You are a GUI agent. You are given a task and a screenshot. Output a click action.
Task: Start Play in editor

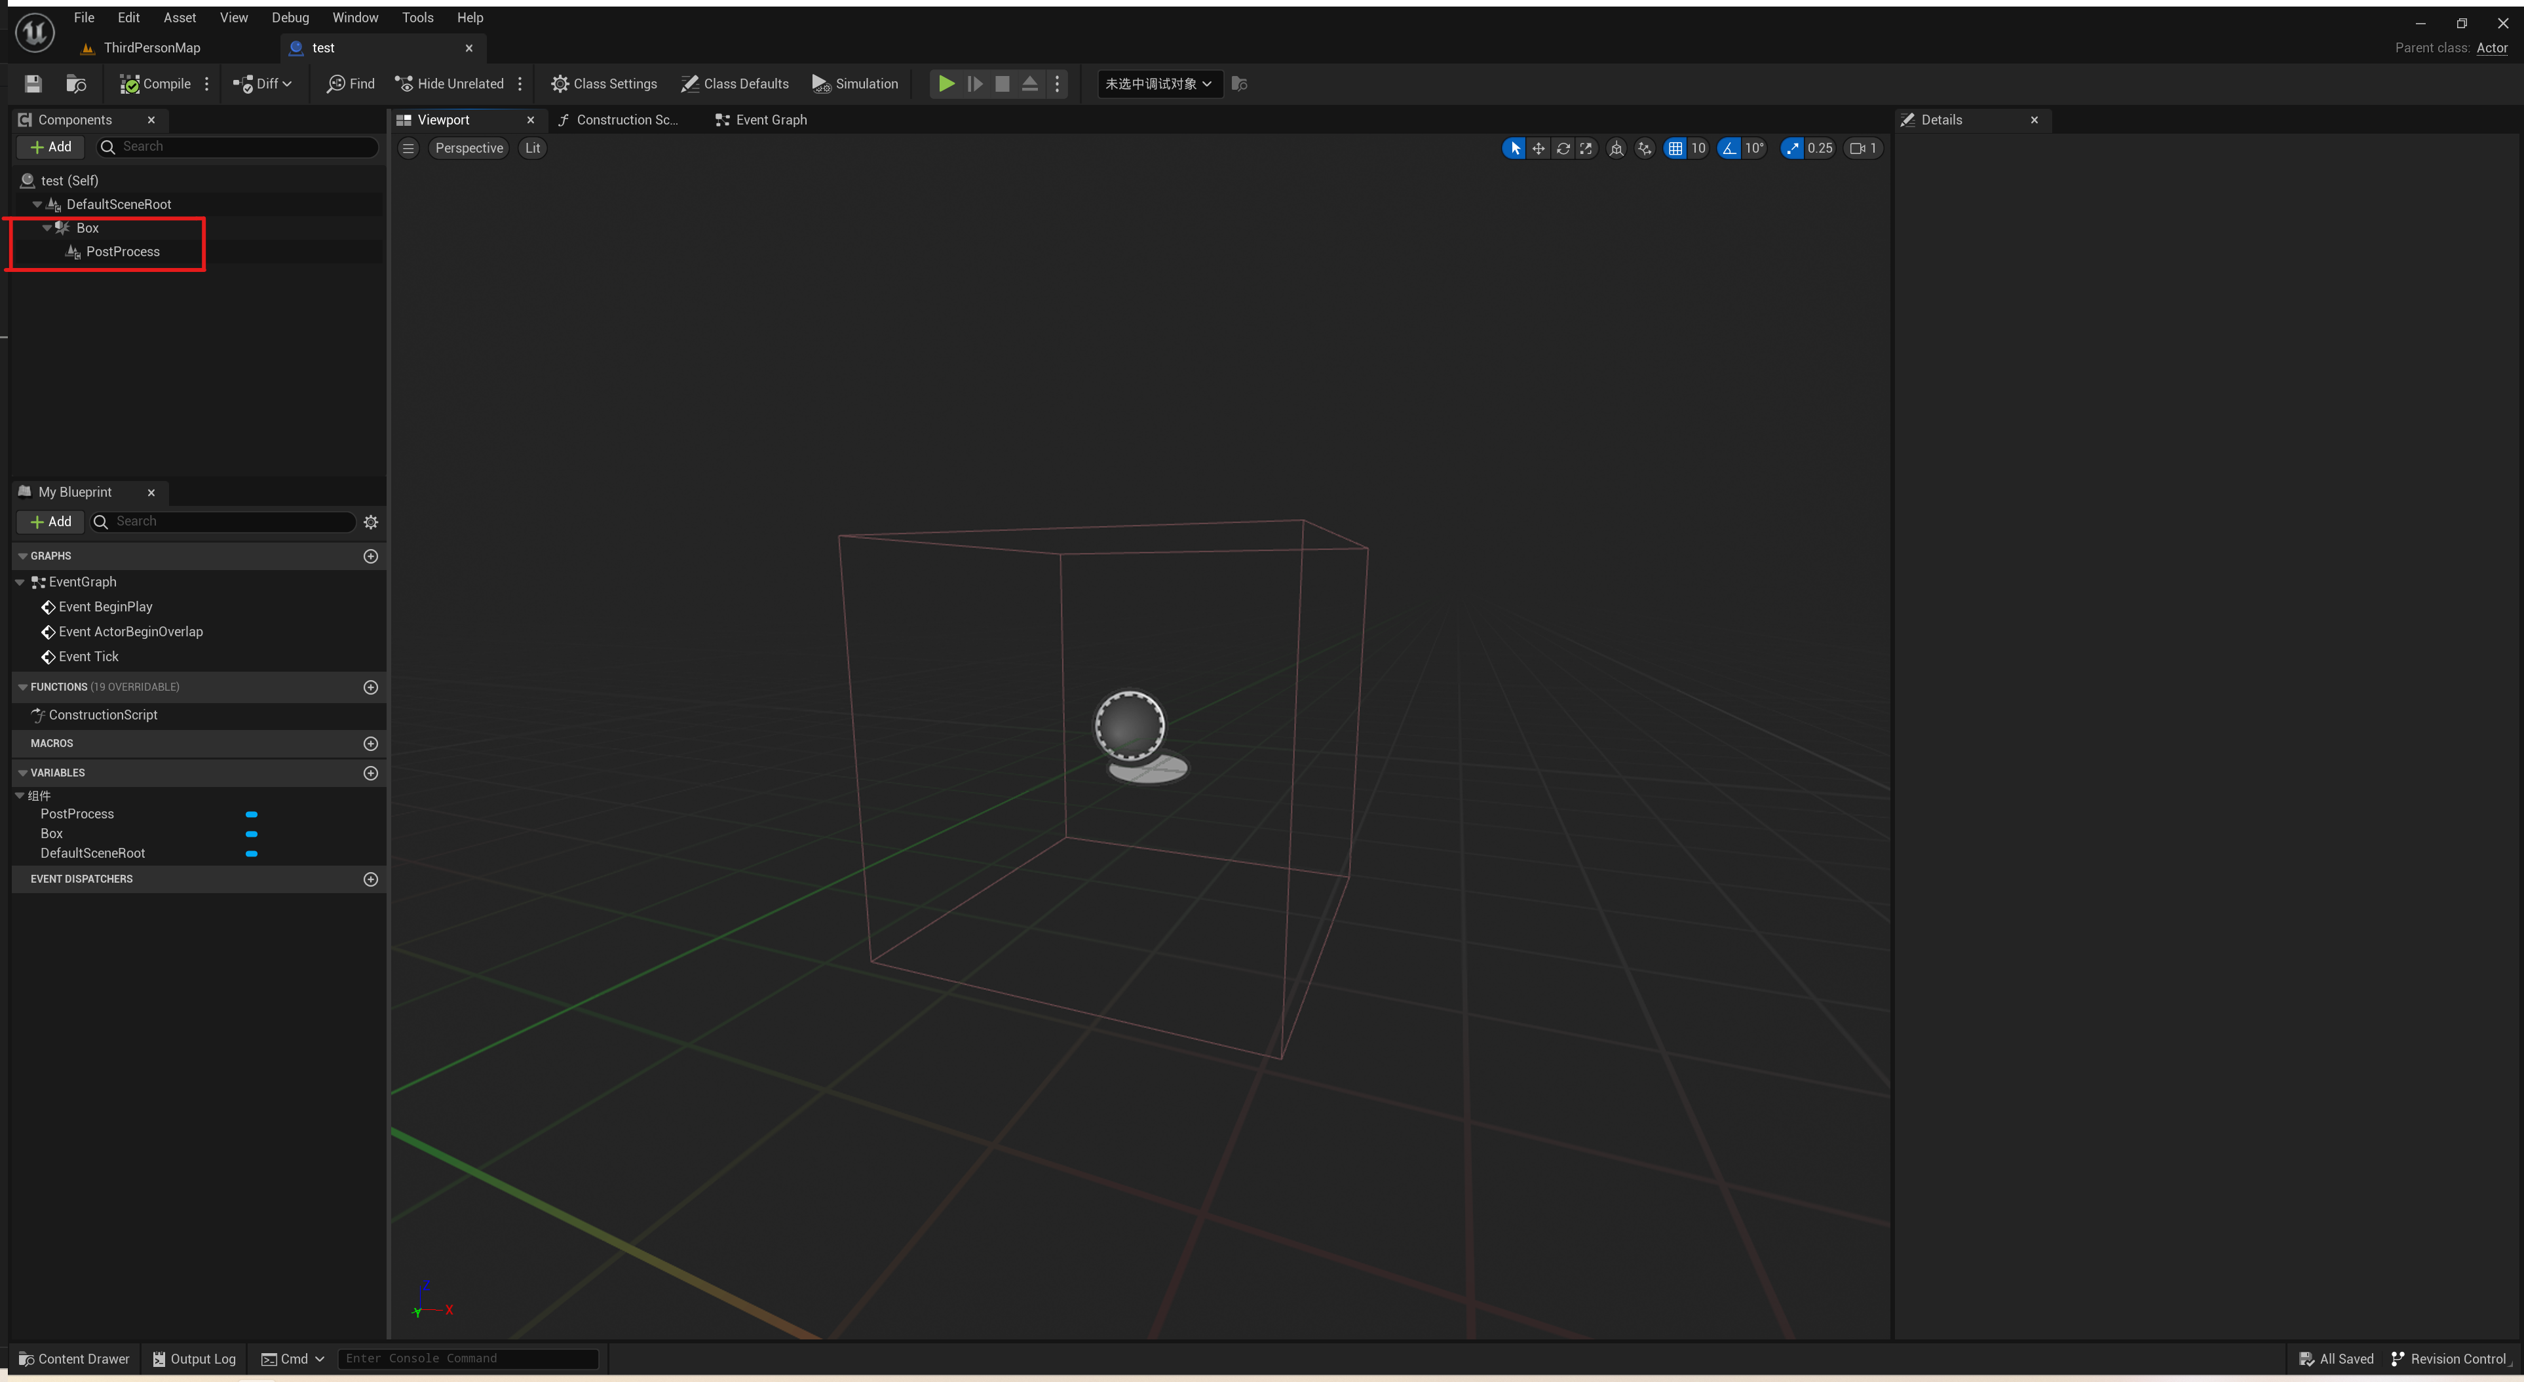[x=946, y=85]
